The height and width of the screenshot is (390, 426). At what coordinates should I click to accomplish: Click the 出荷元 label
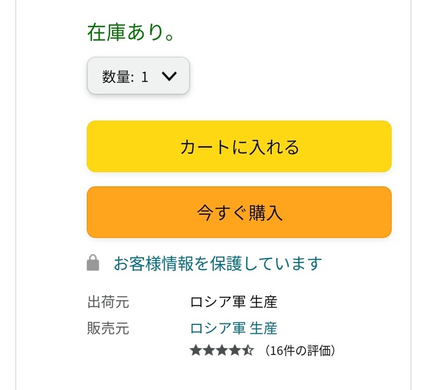coord(108,302)
